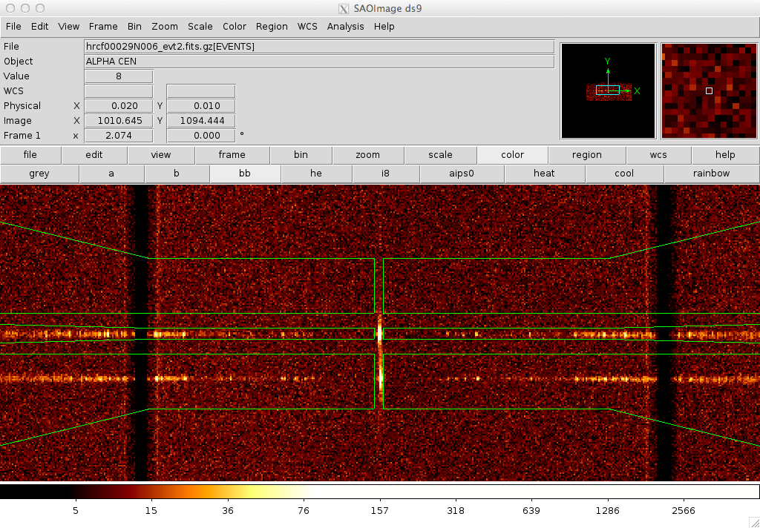Open the WCS menu
The image size is (760, 528).
click(x=307, y=26)
